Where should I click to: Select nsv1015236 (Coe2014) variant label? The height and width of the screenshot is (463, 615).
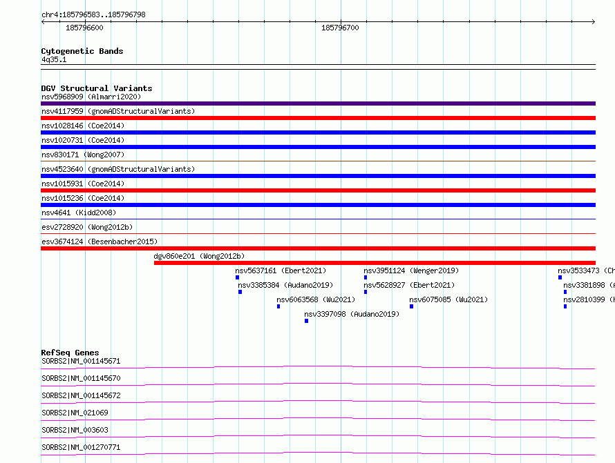[x=83, y=198]
